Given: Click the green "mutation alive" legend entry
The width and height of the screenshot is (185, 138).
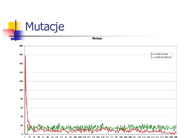Looking at the screenshot, I should click(x=160, y=54).
